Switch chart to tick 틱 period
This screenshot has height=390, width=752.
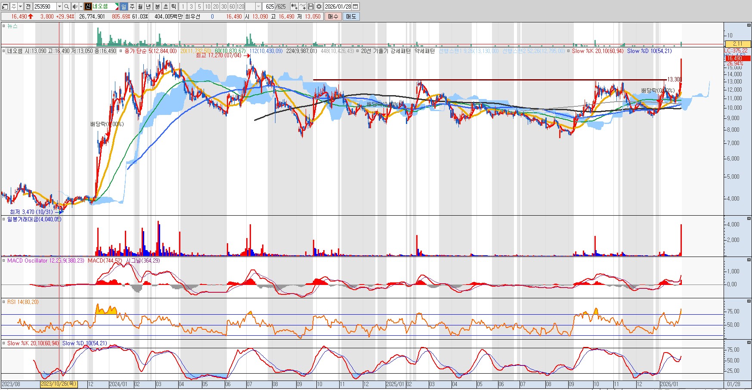[174, 6]
